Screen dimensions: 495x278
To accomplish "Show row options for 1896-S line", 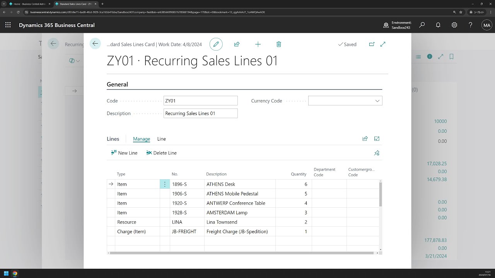I will click(165, 184).
